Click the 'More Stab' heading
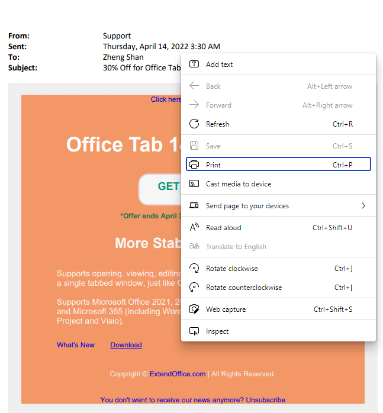The width and height of the screenshot is (383, 413). [x=148, y=243]
